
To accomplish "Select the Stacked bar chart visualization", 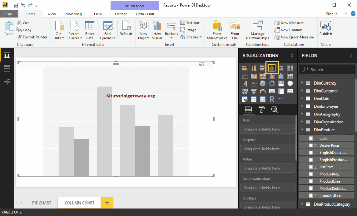I will point(244,67).
